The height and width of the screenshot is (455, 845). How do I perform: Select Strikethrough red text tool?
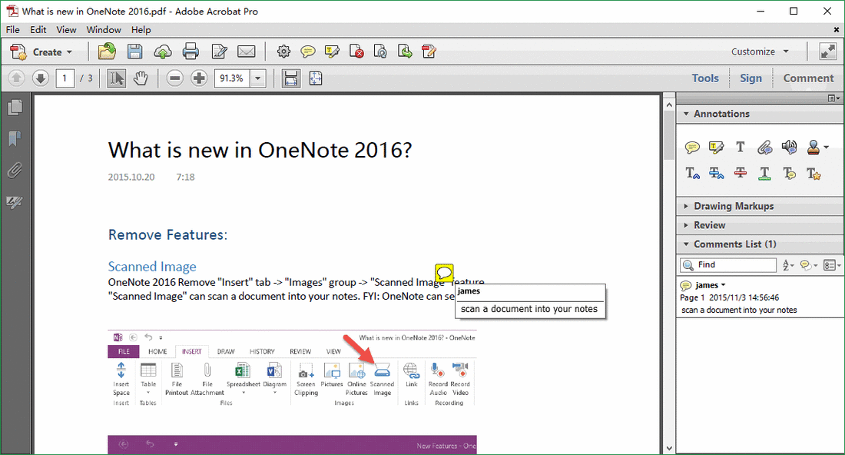(740, 173)
